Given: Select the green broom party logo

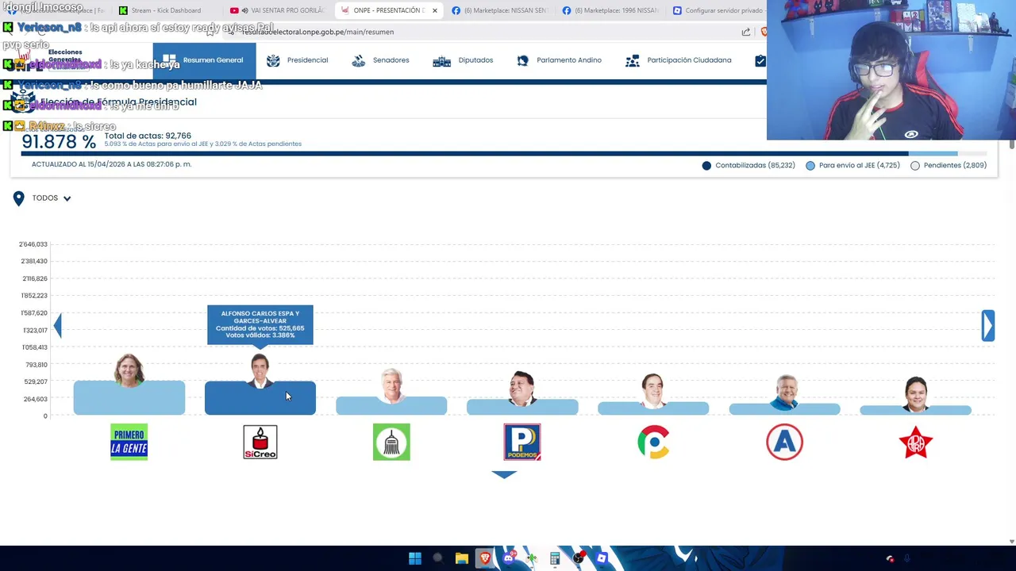Looking at the screenshot, I should [391, 442].
